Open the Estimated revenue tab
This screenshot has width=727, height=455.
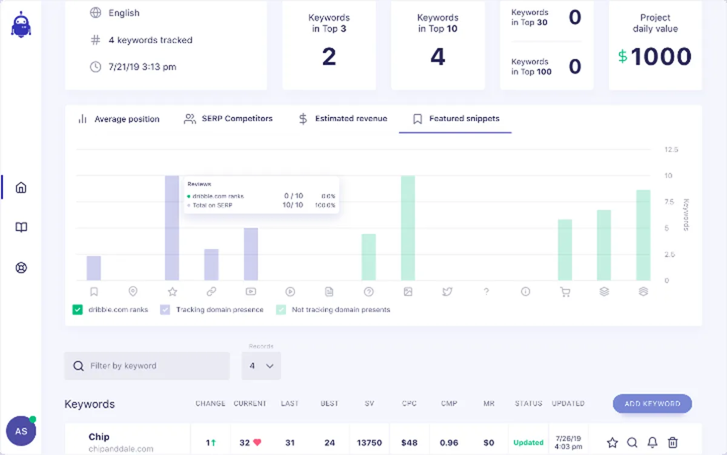click(343, 119)
